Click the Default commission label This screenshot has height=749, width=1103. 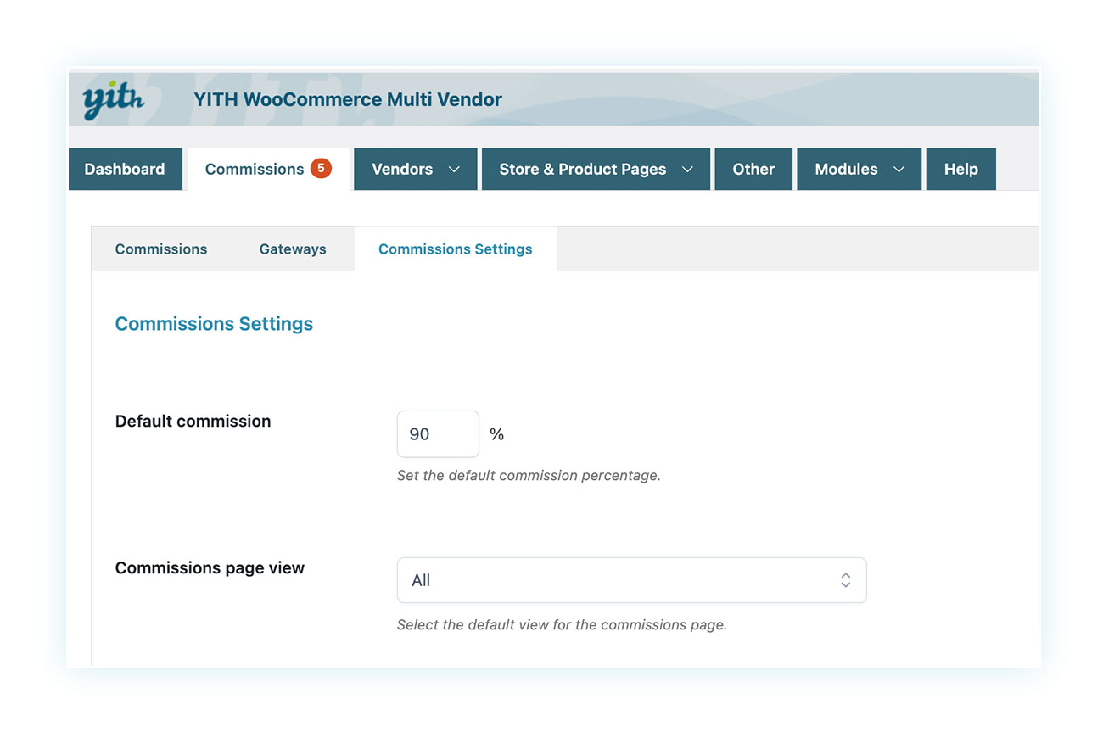click(193, 422)
